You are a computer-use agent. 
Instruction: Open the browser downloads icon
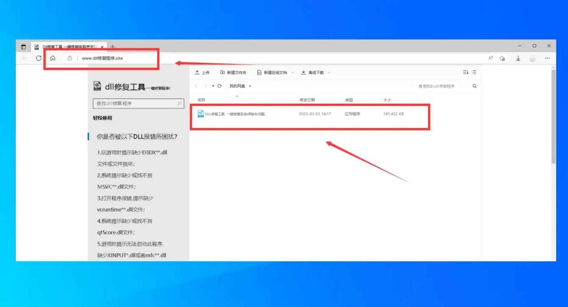click(x=518, y=58)
